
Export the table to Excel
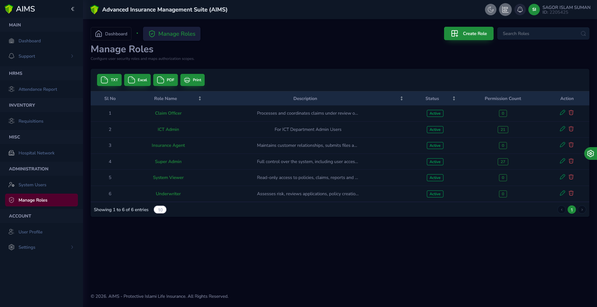point(137,80)
